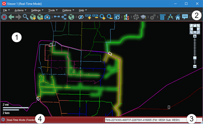Click the blue circle plus icon
203x124 pixels.
pyautogui.click(x=103, y=17)
